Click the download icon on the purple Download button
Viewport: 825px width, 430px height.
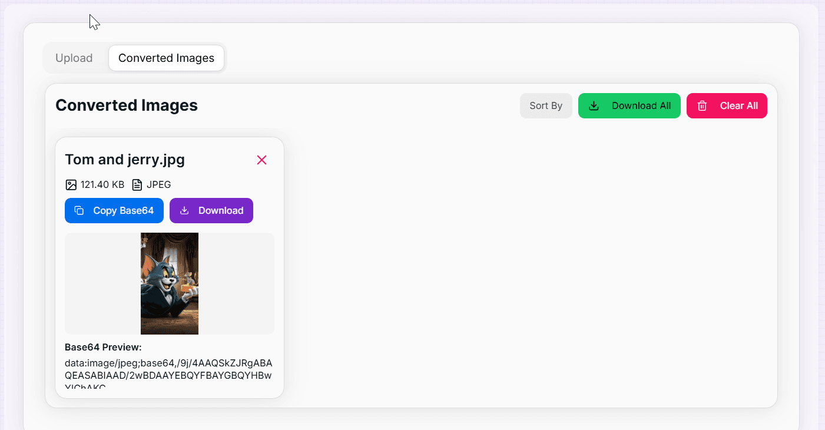point(185,210)
